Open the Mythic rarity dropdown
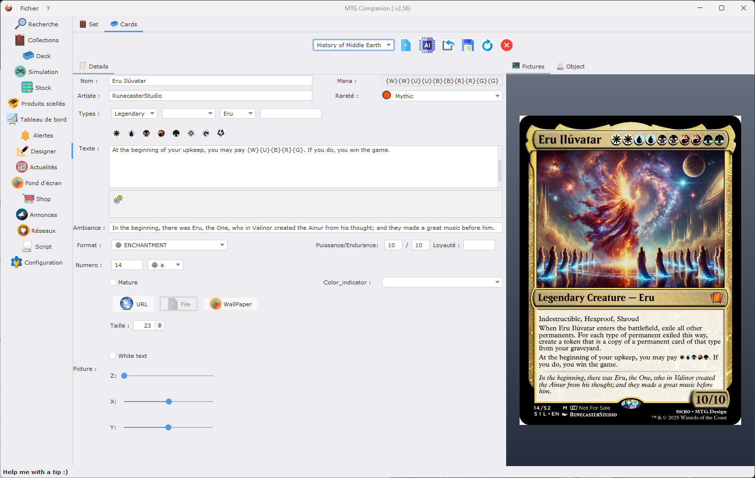755x478 pixels. 442,96
